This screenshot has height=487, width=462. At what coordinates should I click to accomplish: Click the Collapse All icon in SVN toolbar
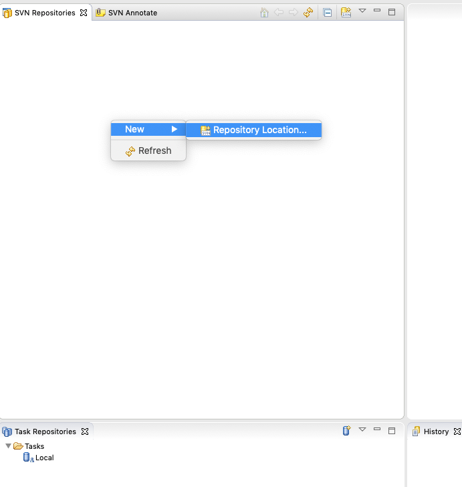tap(327, 13)
